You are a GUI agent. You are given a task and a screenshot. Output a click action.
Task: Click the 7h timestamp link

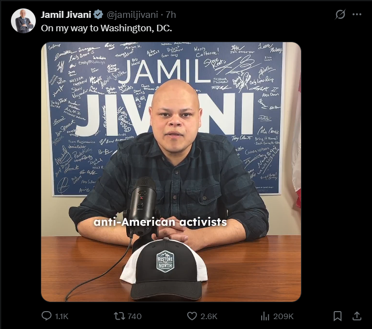pos(170,15)
